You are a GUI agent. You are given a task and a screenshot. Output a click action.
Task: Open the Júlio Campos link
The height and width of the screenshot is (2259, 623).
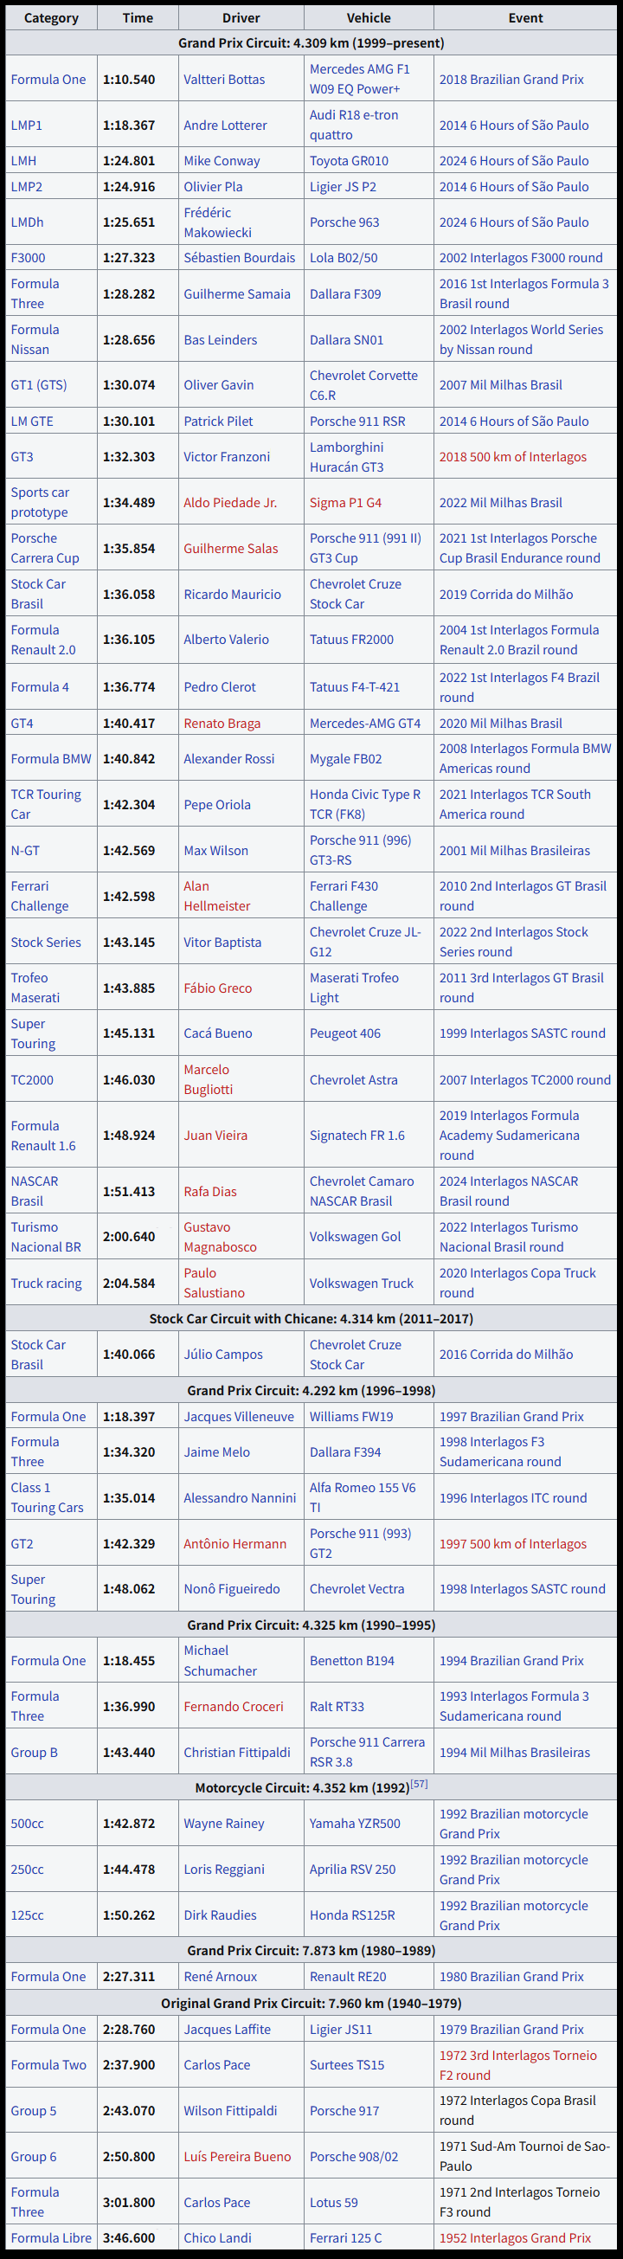tap(223, 1355)
